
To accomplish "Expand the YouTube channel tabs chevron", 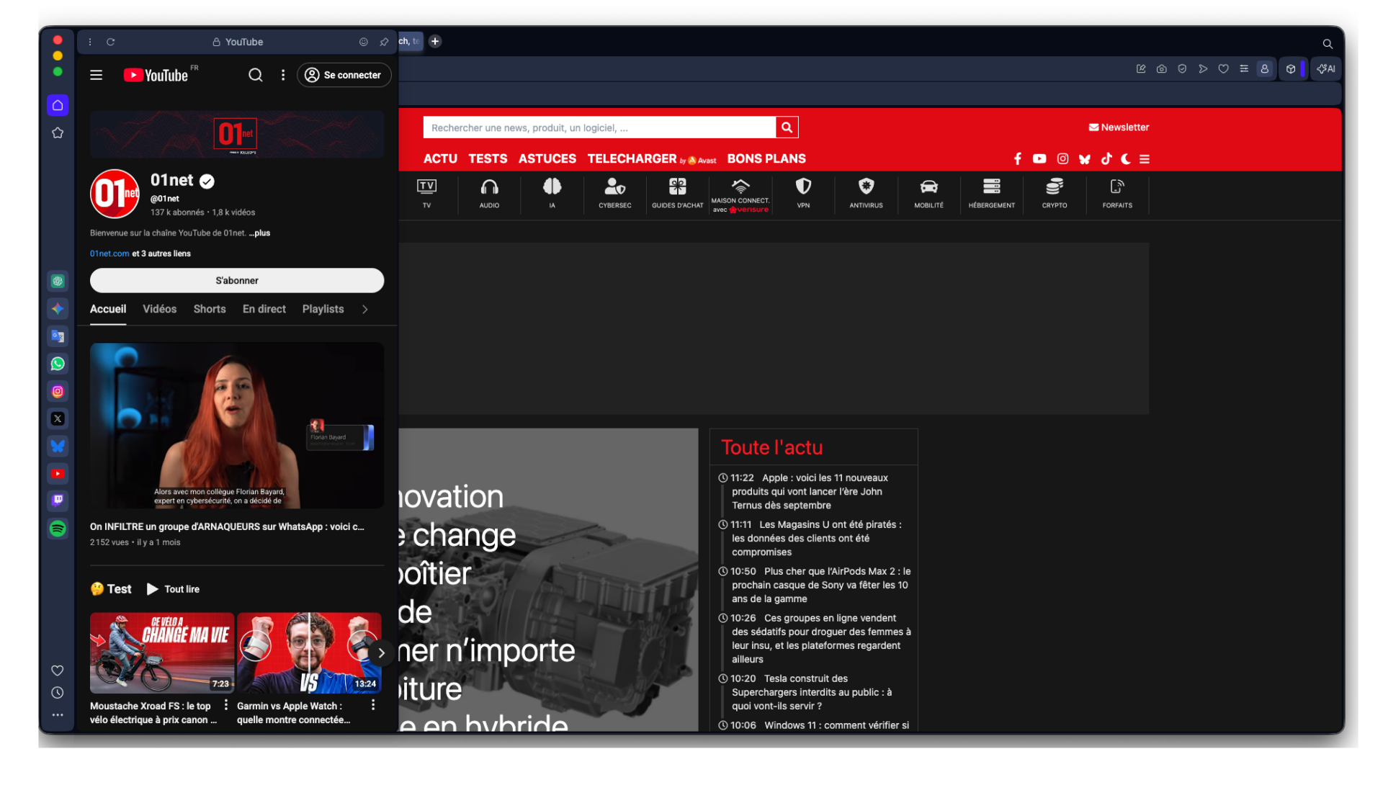I will [x=365, y=309].
